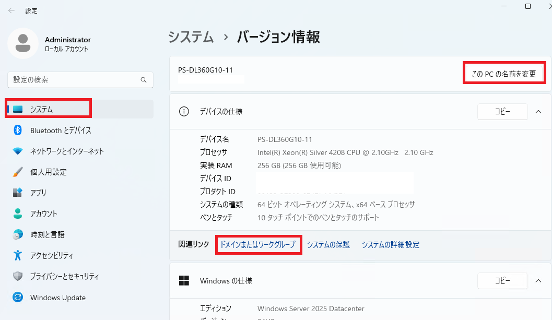The width and height of the screenshot is (552, 320).
Task: Collapse the Windows の仕様 section chevron
Action: [538, 280]
